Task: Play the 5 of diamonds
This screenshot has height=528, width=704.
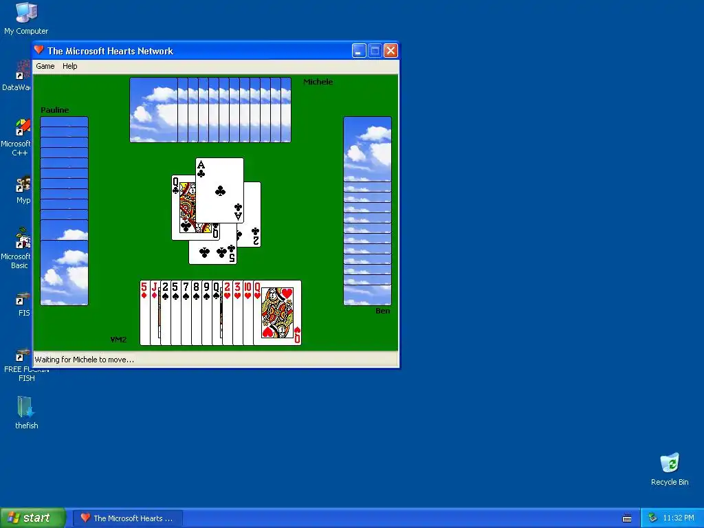Action: (x=144, y=313)
